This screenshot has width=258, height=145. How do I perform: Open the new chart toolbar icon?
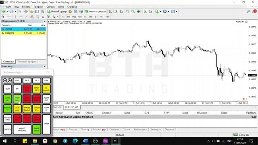point(3,11)
